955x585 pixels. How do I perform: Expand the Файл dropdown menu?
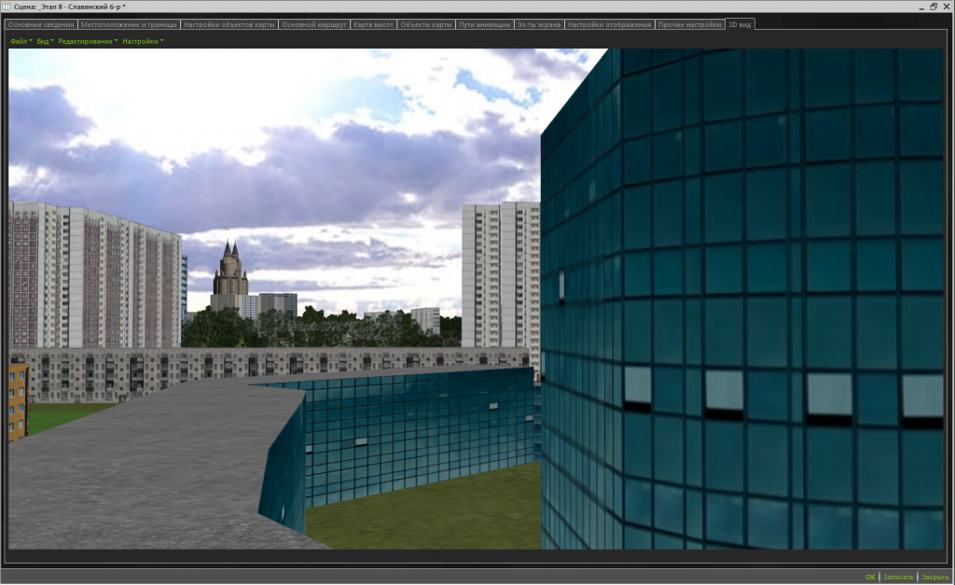pyautogui.click(x=21, y=41)
